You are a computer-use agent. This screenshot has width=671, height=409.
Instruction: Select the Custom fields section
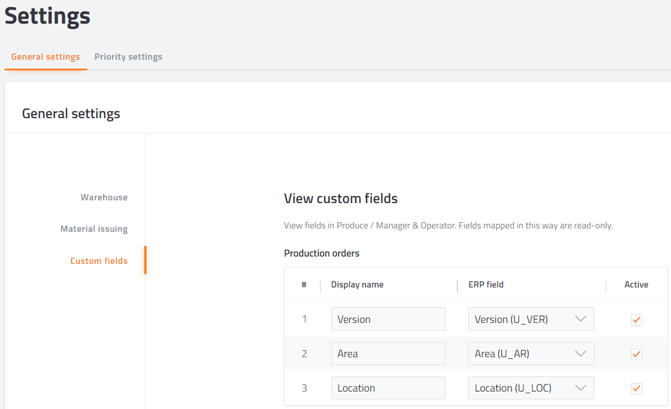99,260
